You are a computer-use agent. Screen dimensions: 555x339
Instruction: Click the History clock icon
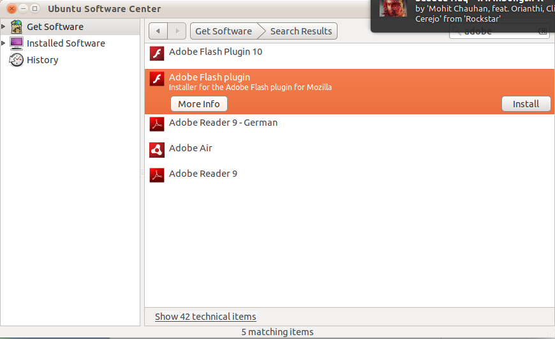tap(17, 60)
